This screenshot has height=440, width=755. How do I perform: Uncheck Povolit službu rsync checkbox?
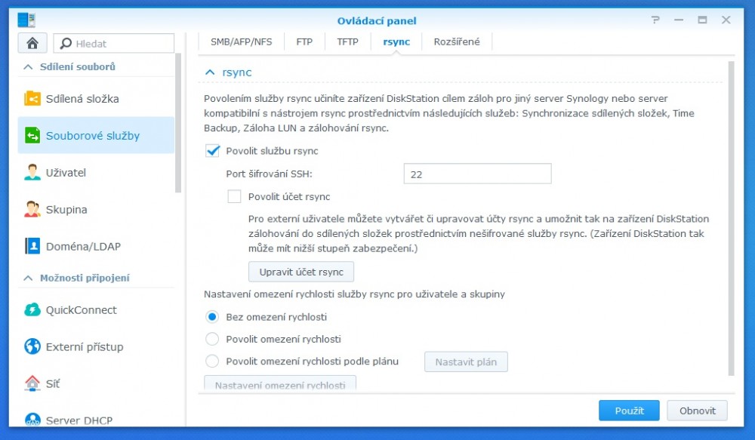tap(212, 151)
